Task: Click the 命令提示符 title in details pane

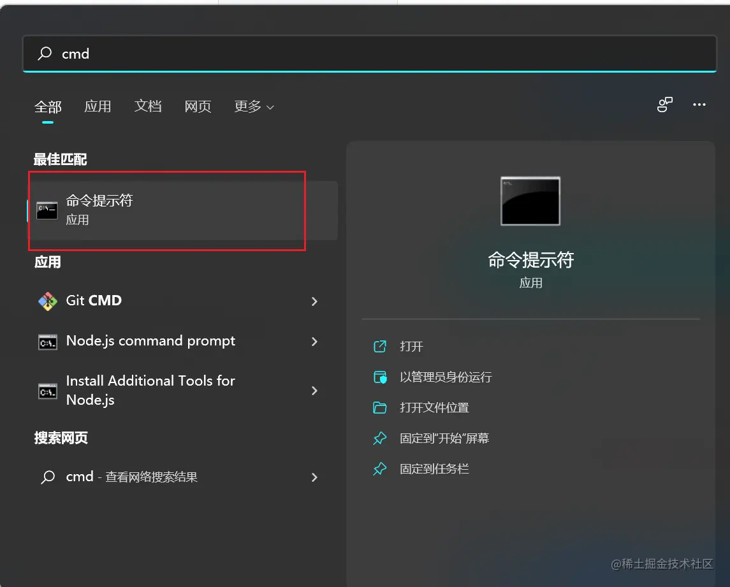Action: click(x=530, y=260)
